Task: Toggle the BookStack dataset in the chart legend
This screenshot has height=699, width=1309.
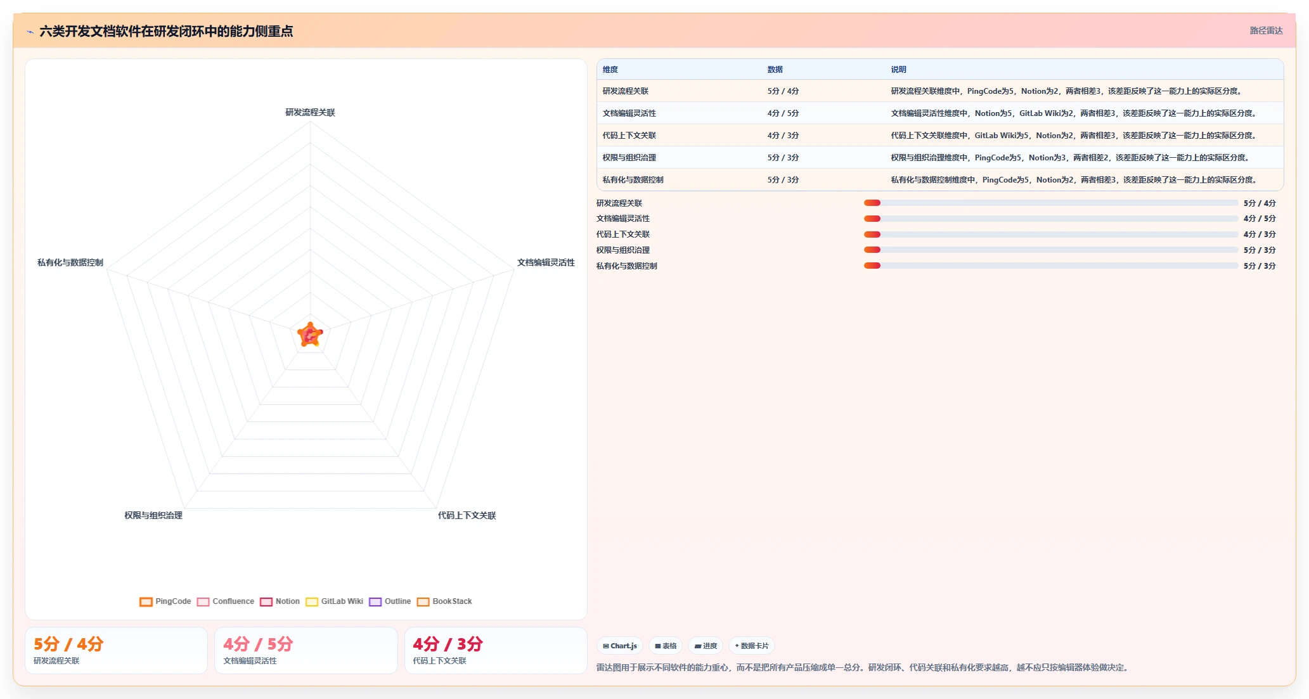Action: (x=444, y=601)
